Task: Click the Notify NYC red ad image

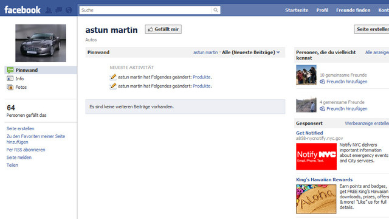Action: (316, 156)
